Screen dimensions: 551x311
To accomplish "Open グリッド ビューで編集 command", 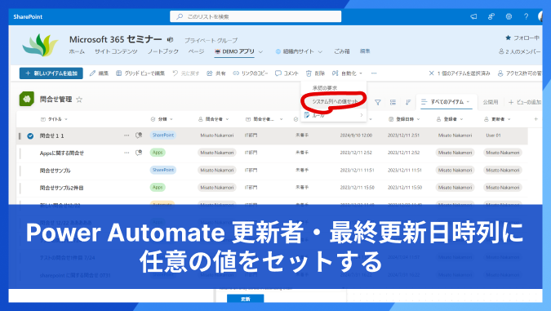I will click(140, 73).
